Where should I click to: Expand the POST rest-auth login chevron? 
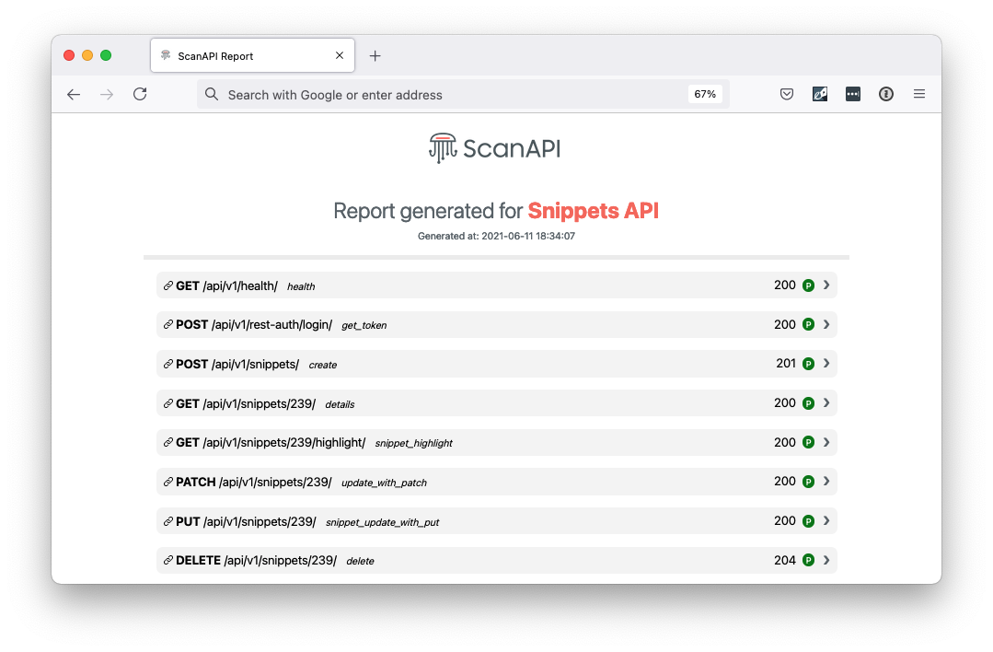tap(826, 324)
